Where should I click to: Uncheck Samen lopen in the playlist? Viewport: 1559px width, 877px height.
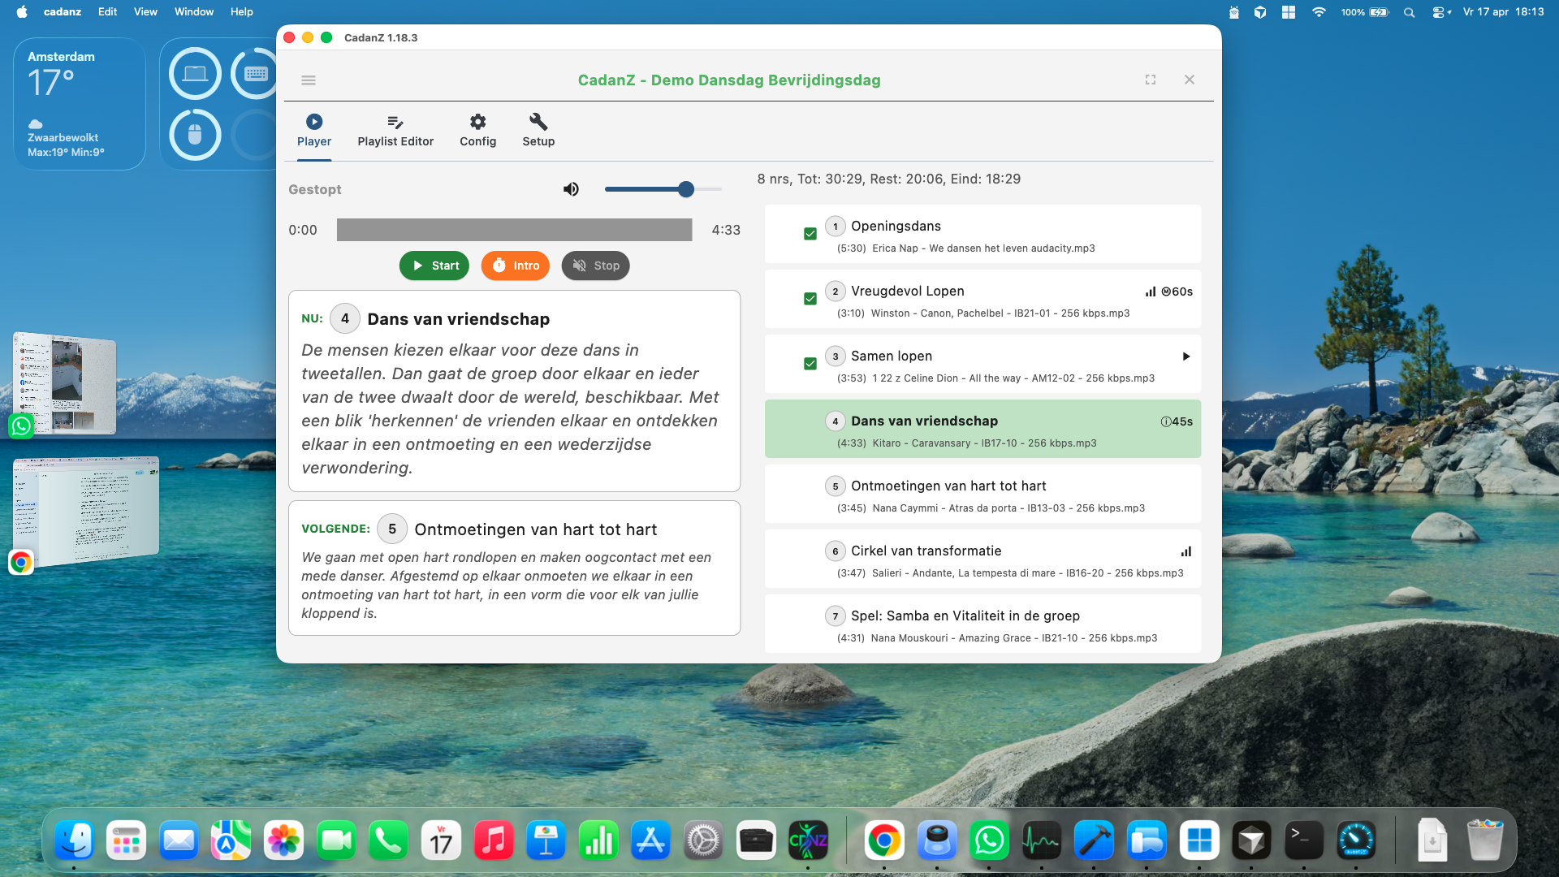[810, 363]
